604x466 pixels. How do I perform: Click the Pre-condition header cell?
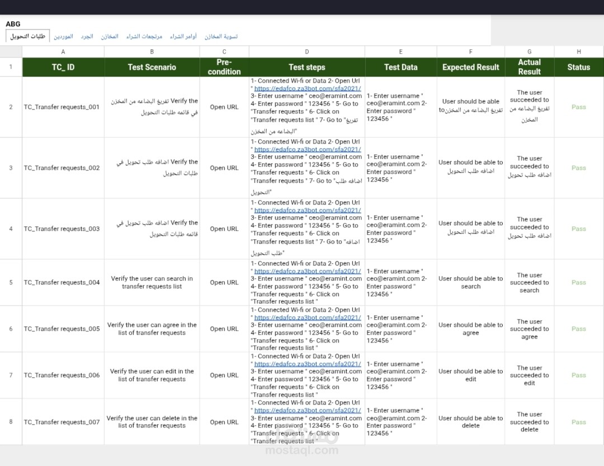(x=224, y=67)
